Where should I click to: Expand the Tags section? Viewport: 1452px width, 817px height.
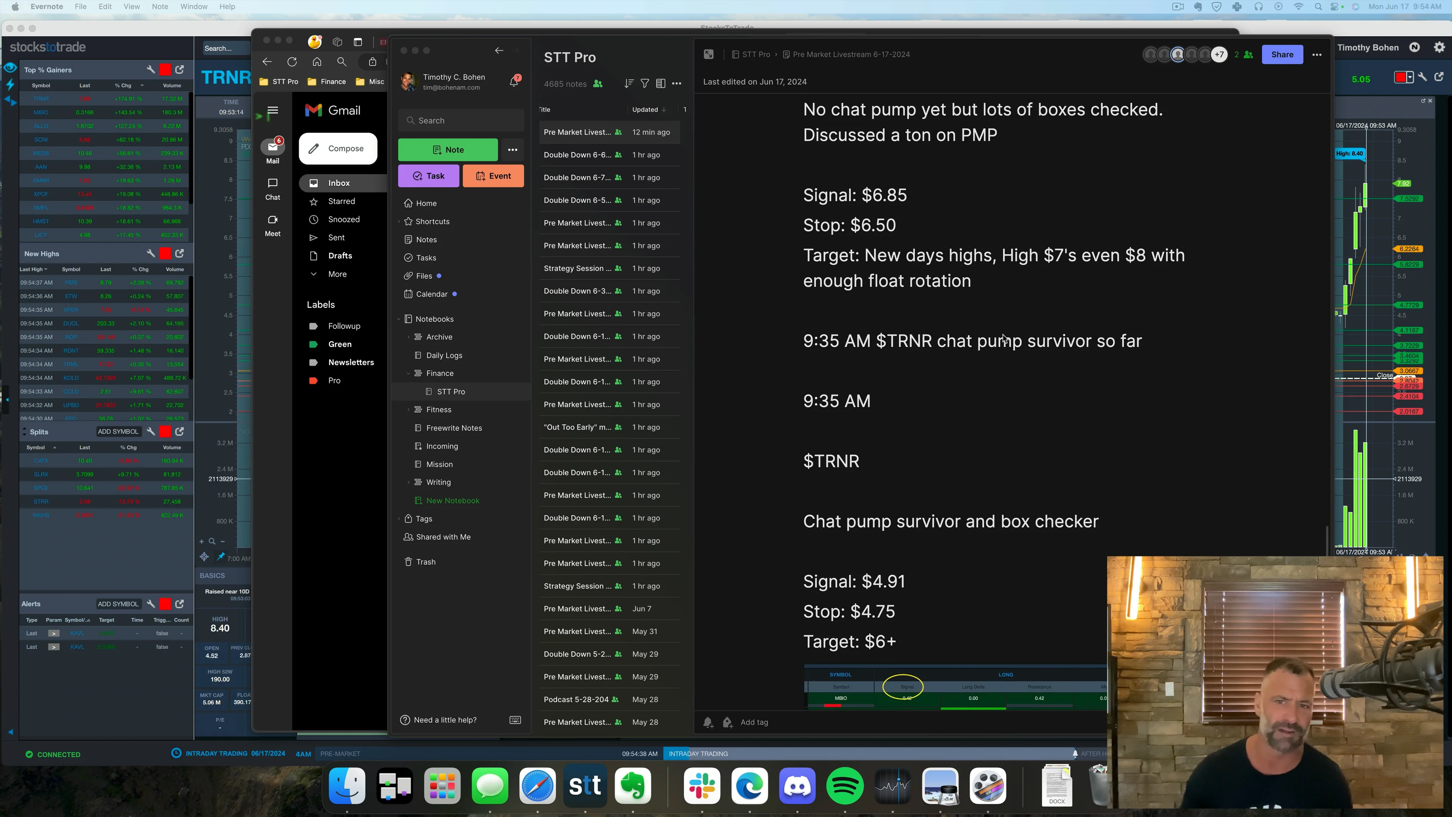pos(399,519)
